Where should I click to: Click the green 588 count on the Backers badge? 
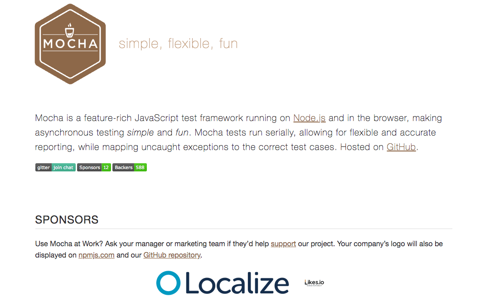coord(140,167)
